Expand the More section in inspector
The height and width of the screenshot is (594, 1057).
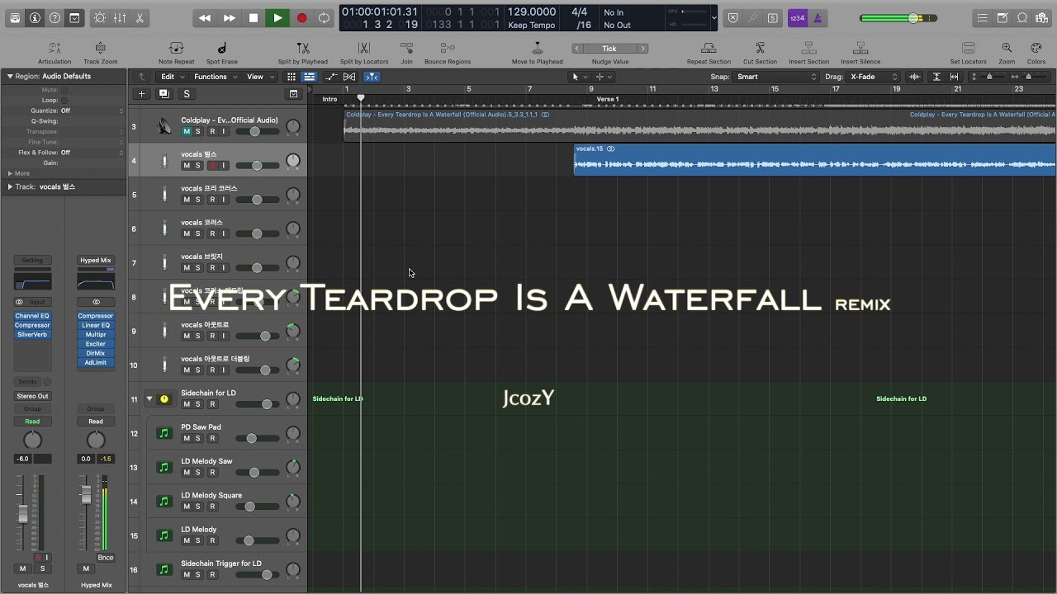pyautogui.click(x=10, y=173)
